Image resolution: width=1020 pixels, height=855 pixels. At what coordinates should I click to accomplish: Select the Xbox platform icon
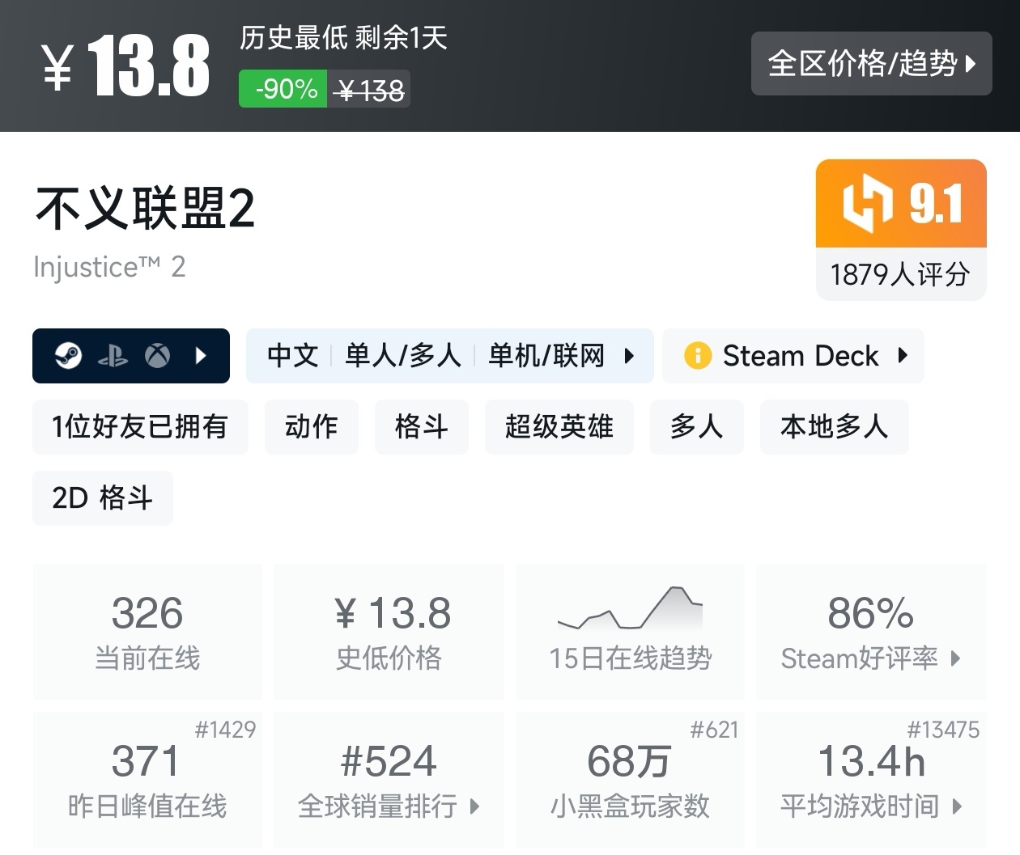click(x=159, y=355)
